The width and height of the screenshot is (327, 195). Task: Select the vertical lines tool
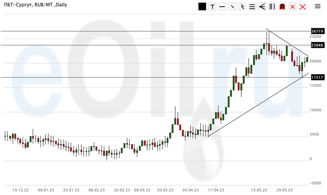[x=272, y=7]
